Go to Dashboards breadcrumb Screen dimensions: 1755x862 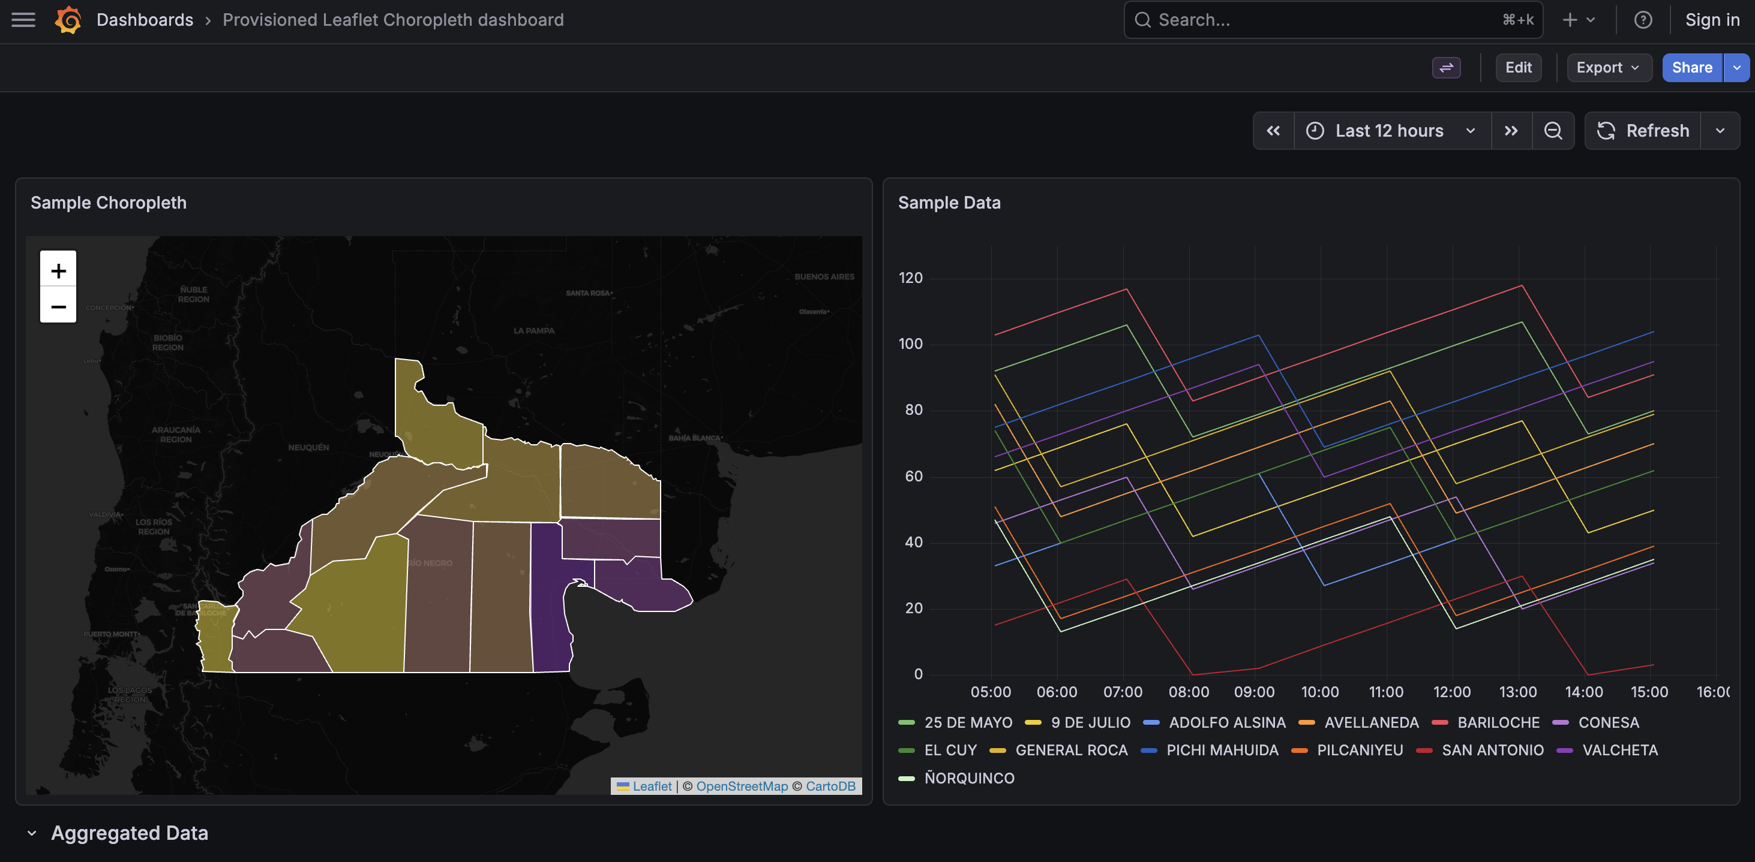click(145, 20)
